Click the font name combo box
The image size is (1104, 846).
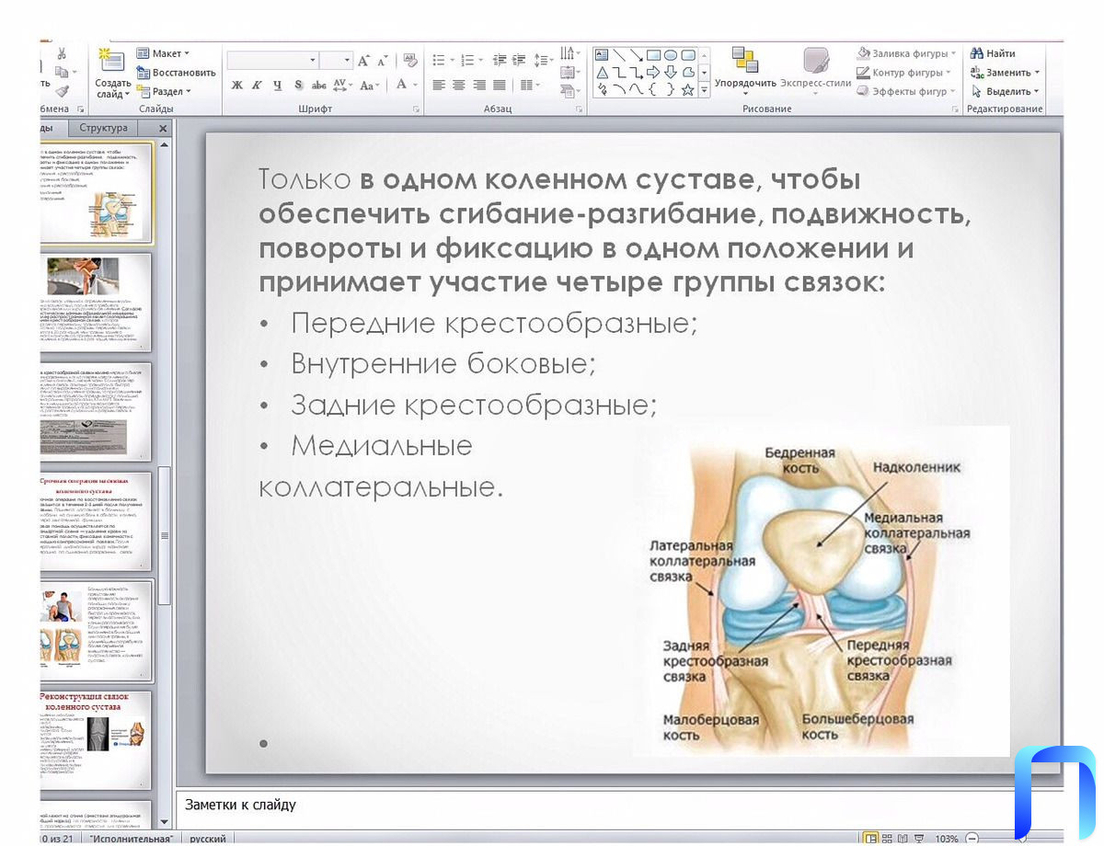(x=272, y=60)
